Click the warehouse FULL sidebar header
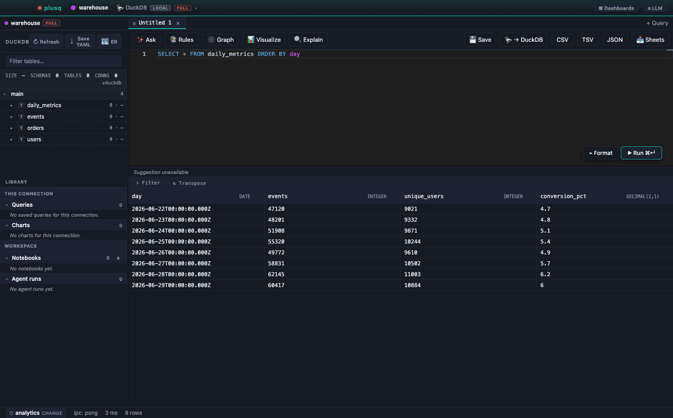 32,23
